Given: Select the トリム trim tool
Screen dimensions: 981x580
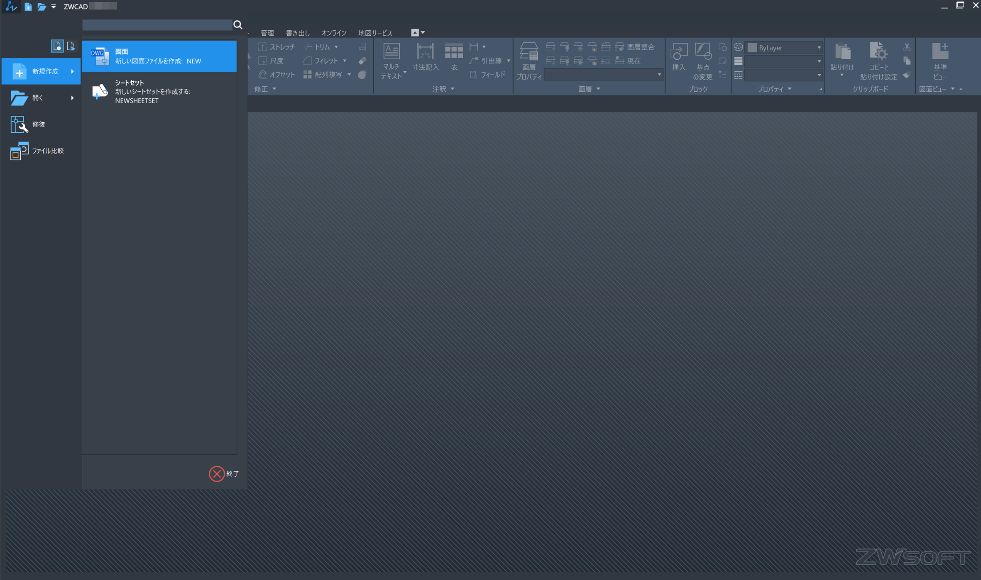Looking at the screenshot, I should point(317,47).
